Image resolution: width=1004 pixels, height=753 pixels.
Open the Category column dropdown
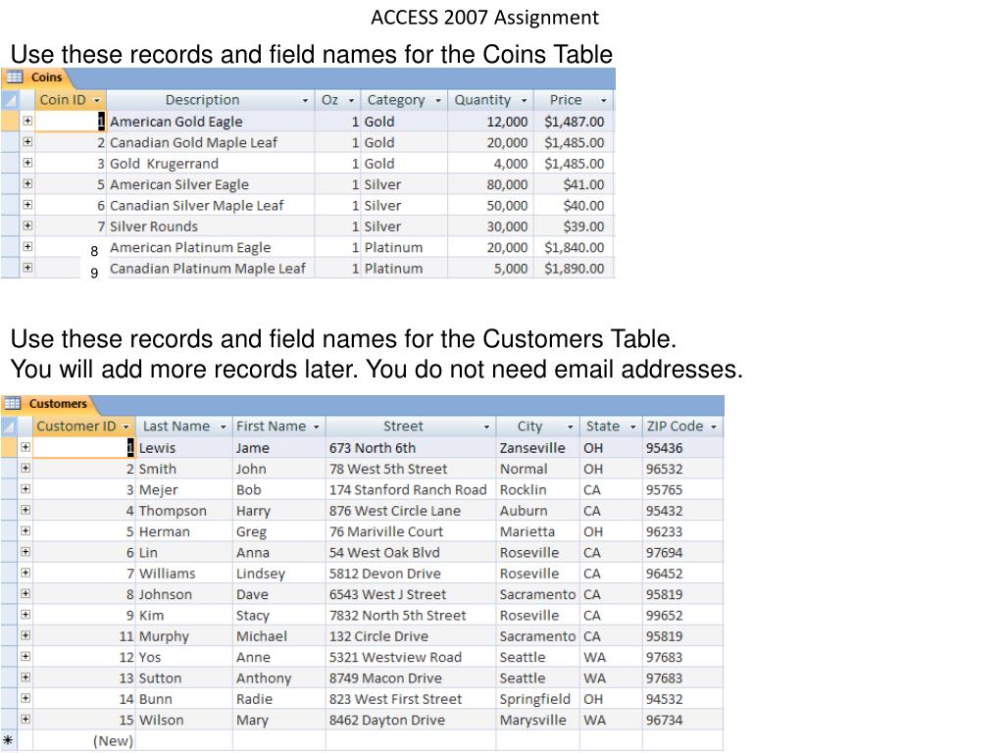tap(438, 101)
